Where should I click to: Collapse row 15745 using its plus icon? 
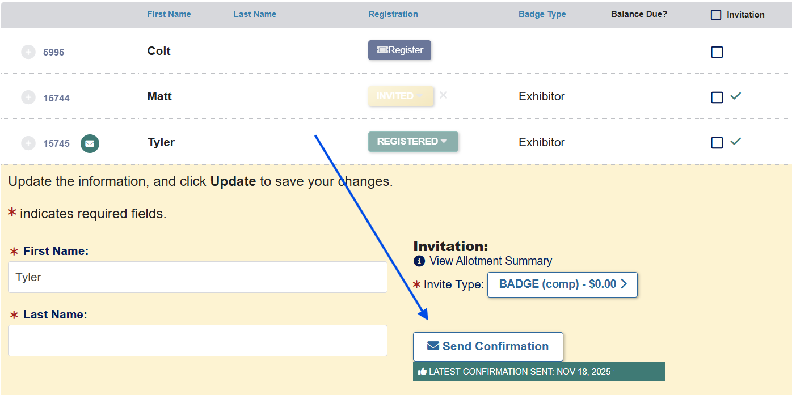click(x=28, y=143)
